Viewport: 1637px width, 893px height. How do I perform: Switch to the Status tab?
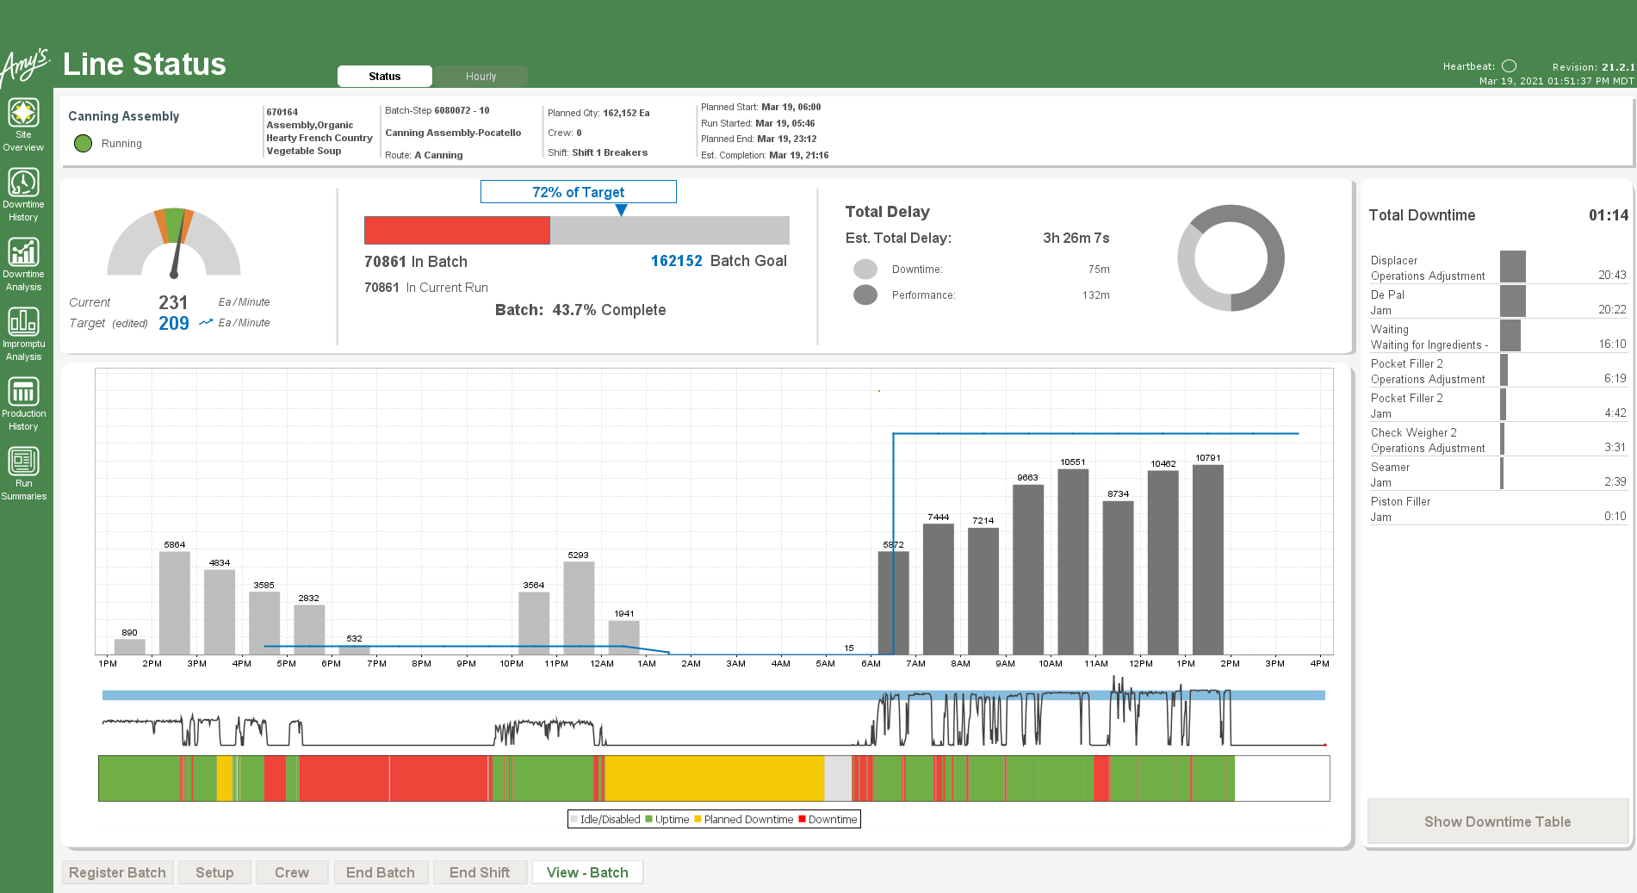click(385, 77)
